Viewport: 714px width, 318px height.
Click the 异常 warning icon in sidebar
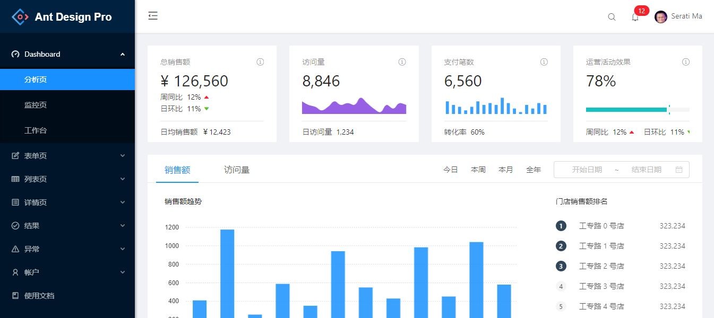(16, 249)
